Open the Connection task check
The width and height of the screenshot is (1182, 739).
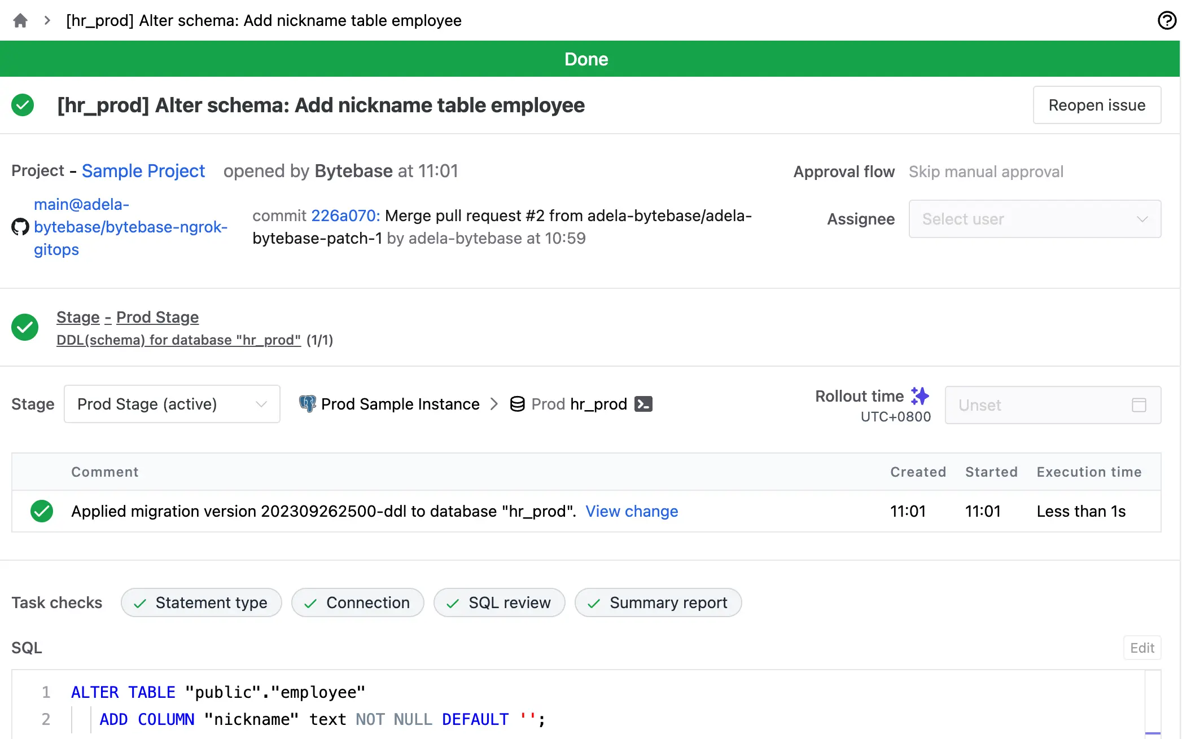358,602
